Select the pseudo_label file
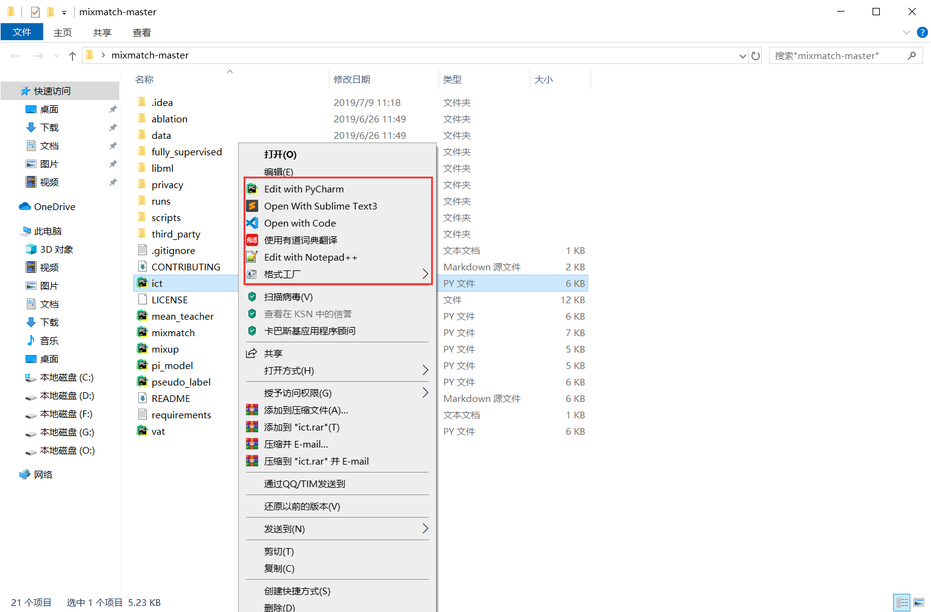 [x=181, y=382]
